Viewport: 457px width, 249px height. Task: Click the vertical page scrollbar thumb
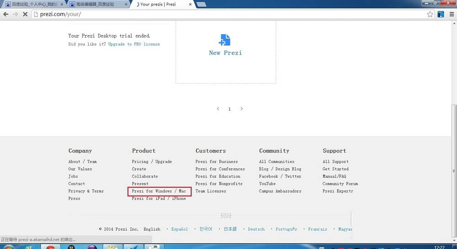[x=454, y=171]
